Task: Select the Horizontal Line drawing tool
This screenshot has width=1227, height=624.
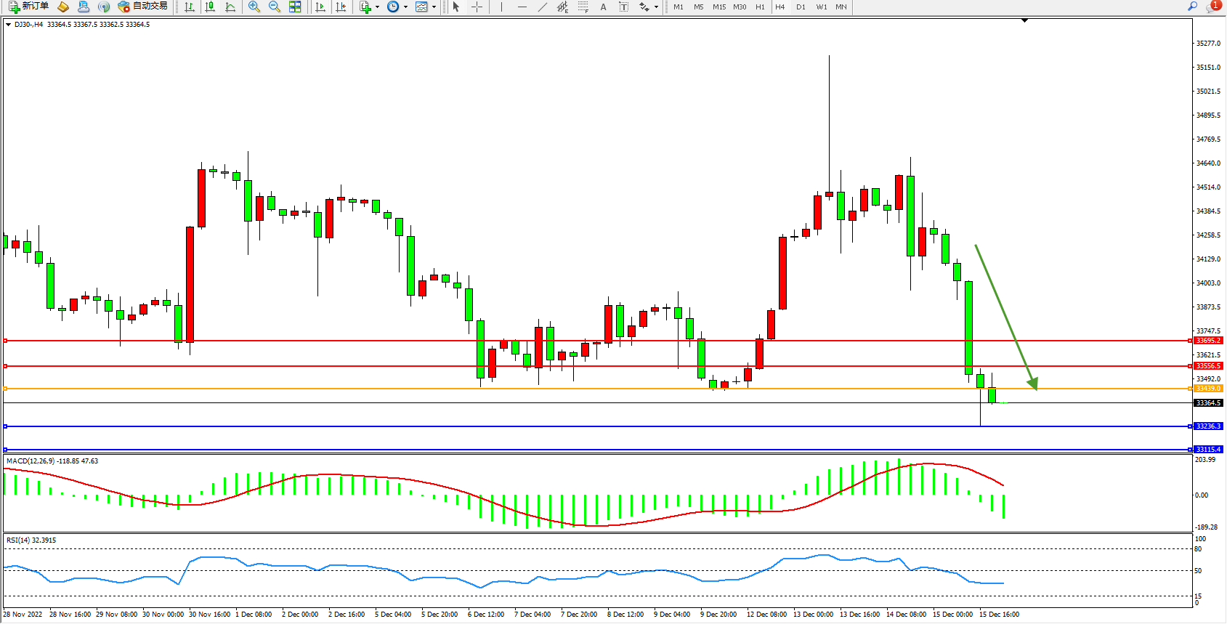Action: (522, 7)
